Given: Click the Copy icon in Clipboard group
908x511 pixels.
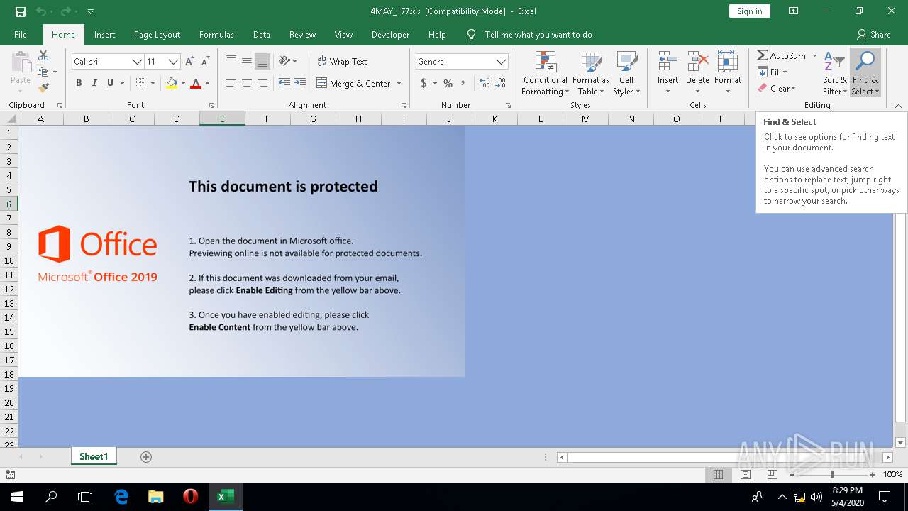Looking at the screenshot, I should [43, 72].
